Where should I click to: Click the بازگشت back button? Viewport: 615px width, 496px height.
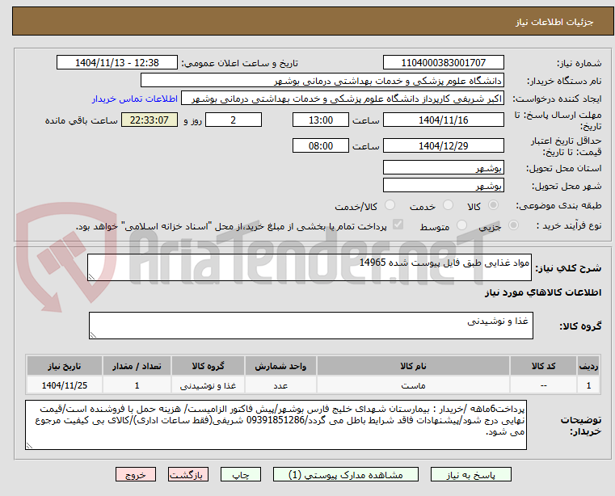tap(187, 474)
